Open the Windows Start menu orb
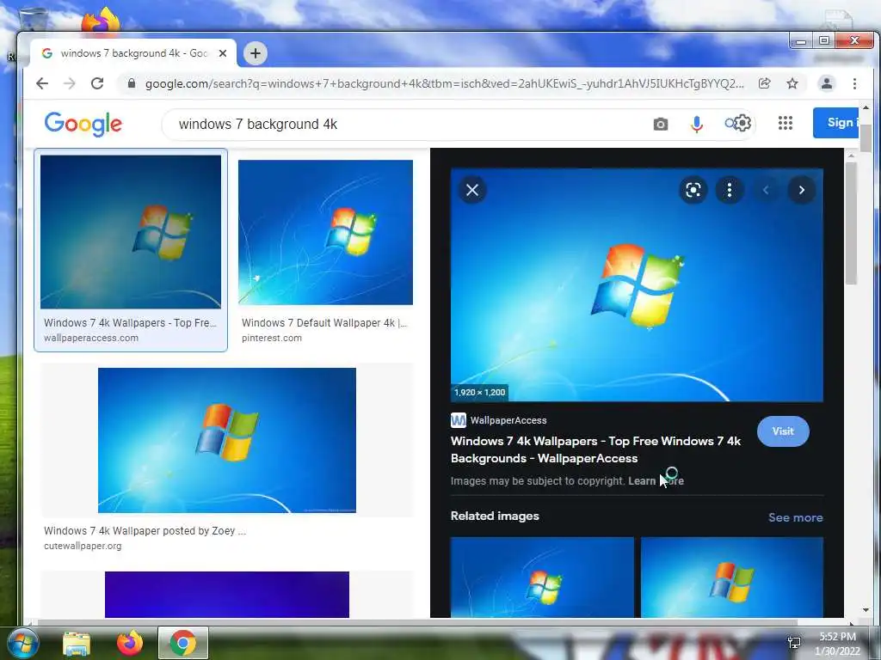881x660 pixels. click(22, 643)
